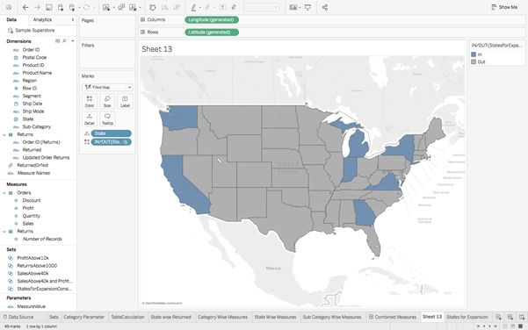The height and width of the screenshot is (330, 528).
Task: Open the Size card in Marks
Action: click(x=107, y=101)
